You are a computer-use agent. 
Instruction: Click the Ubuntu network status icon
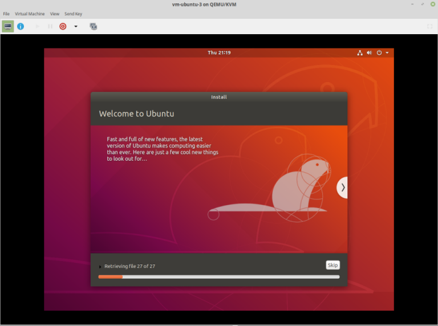pyautogui.click(x=360, y=53)
